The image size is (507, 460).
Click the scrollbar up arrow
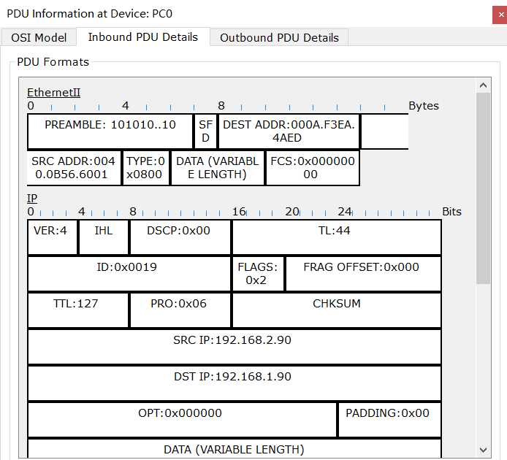483,85
